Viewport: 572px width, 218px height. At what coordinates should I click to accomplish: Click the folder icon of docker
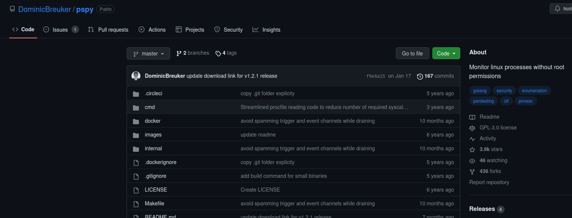(136, 121)
